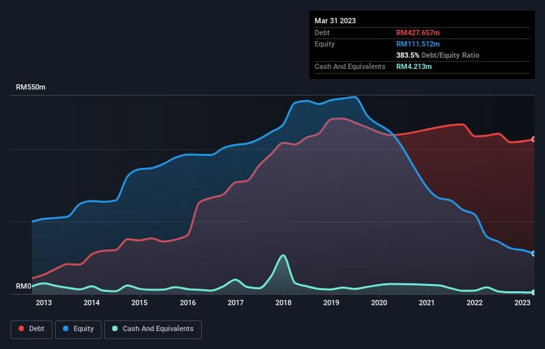Click Cash And Equivalents label in tooltip
Screen dimensions: 545x349
click(350, 66)
